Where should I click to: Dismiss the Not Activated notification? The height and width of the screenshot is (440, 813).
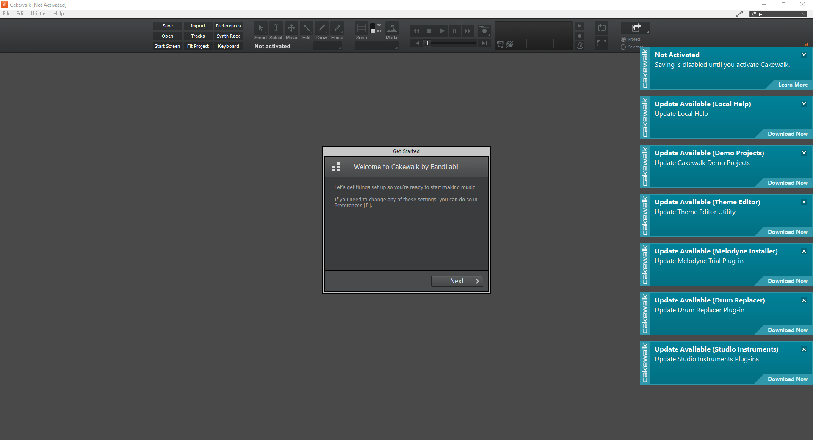[x=804, y=55]
